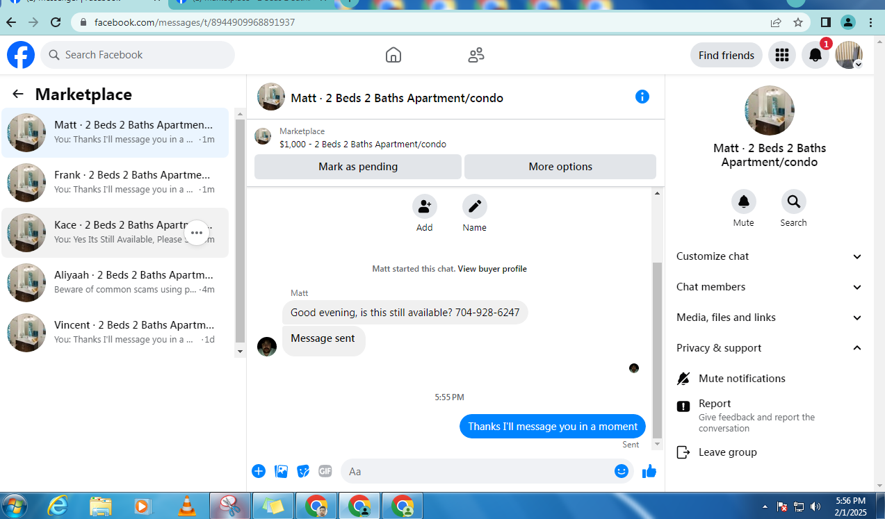
Task: Click the browser reload button
Action: coord(56,22)
